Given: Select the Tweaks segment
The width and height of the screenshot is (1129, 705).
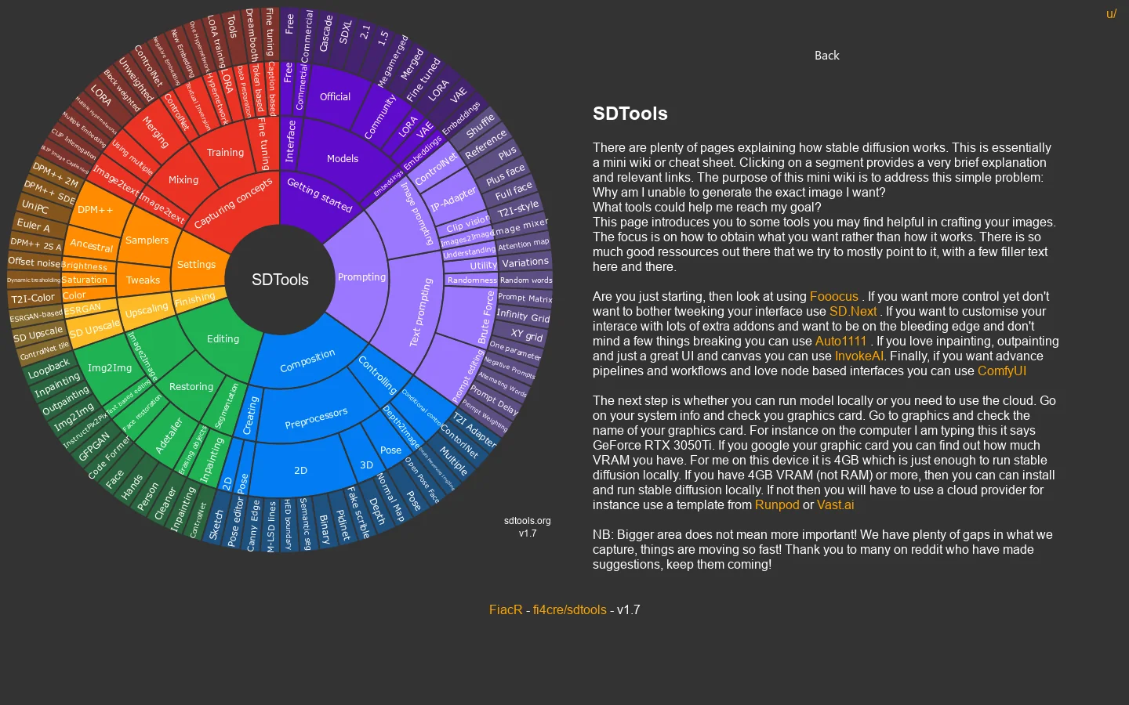Looking at the screenshot, I should coord(143,280).
